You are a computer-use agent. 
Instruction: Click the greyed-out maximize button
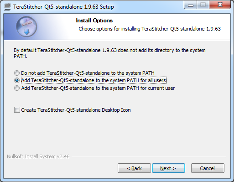[203, 5]
